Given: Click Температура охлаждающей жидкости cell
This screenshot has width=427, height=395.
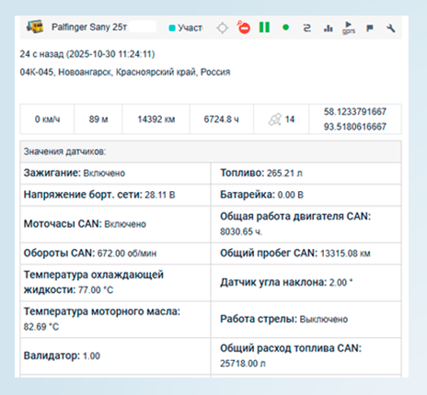Looking at the screenshot, I should coord(115,282).
